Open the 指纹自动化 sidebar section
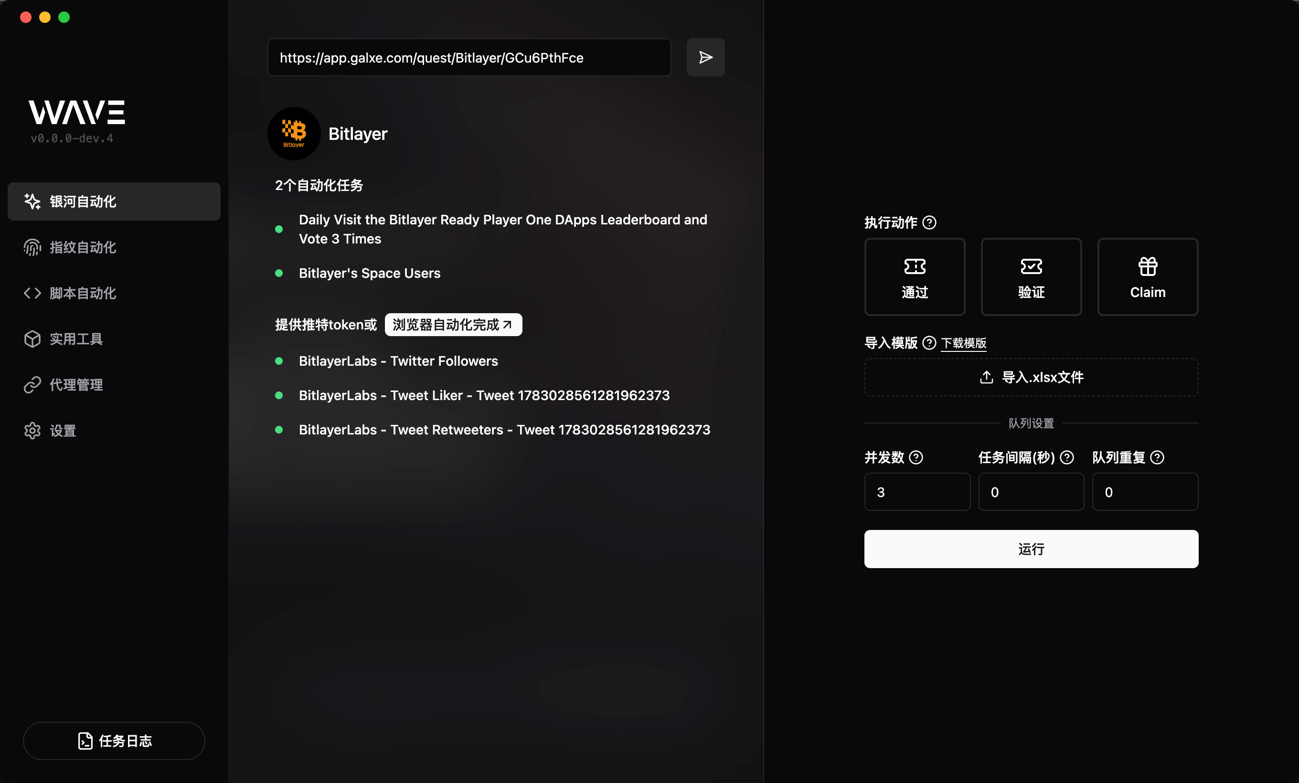 coord(83,247)
